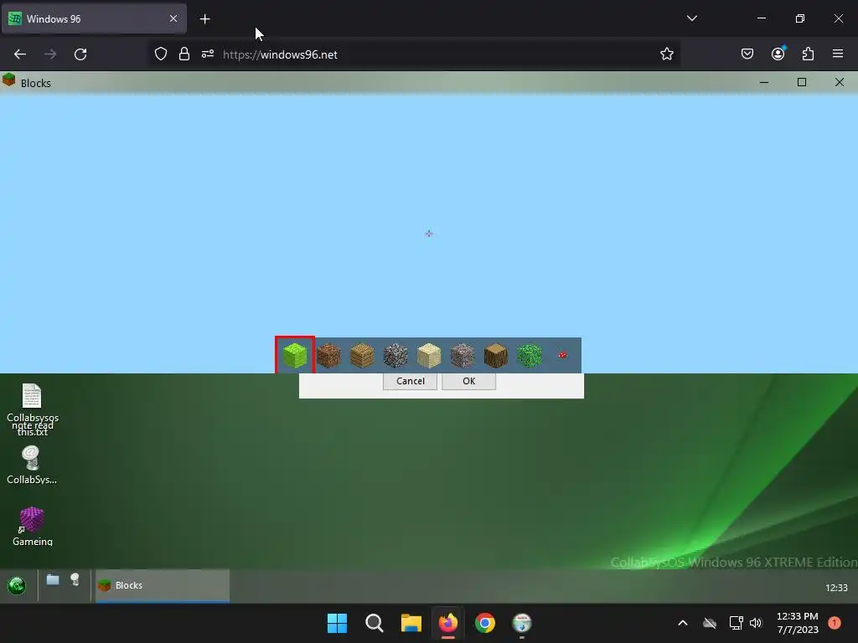The width and height of the screenshot is (858, 643).
Task: Pick the cobblestone block in hotbar
Action: click(x=395, y=355)
